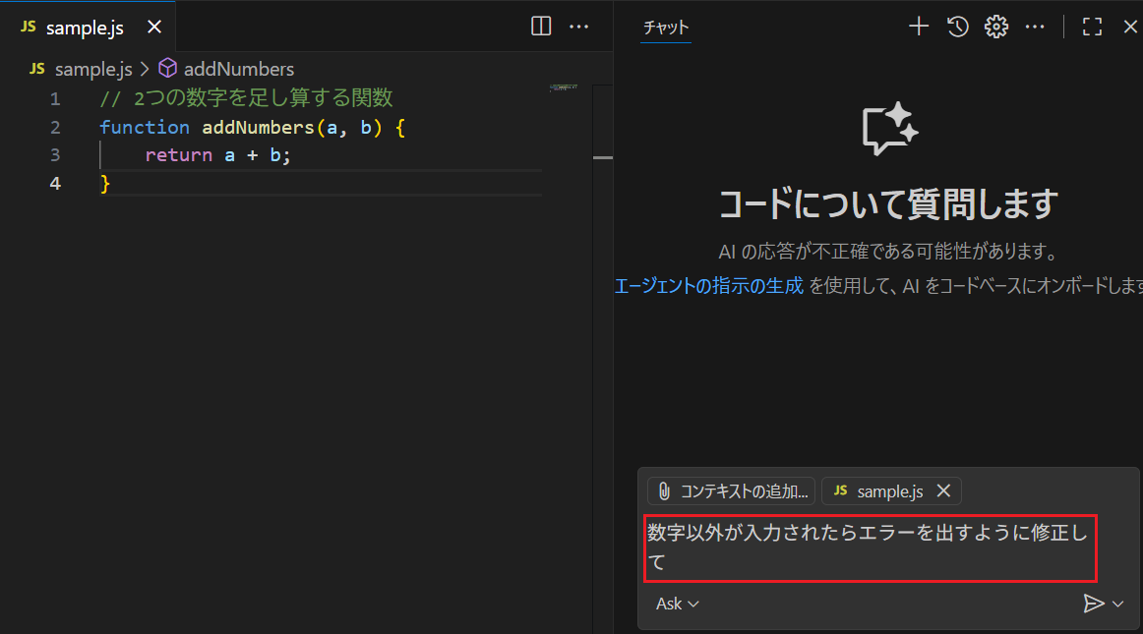Click the editor minimap preview
Screen dimensions: 1143x634
click(x=564, y=88)
